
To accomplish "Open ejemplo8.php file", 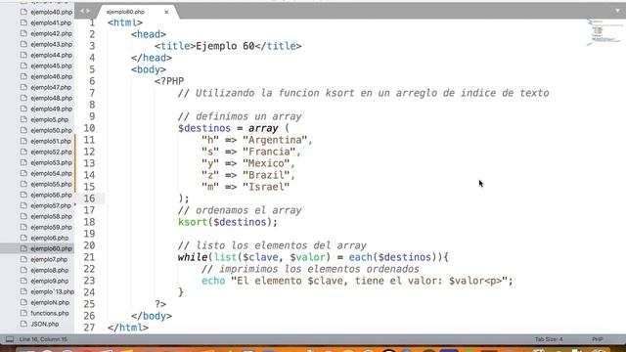I will click(49, 270).
